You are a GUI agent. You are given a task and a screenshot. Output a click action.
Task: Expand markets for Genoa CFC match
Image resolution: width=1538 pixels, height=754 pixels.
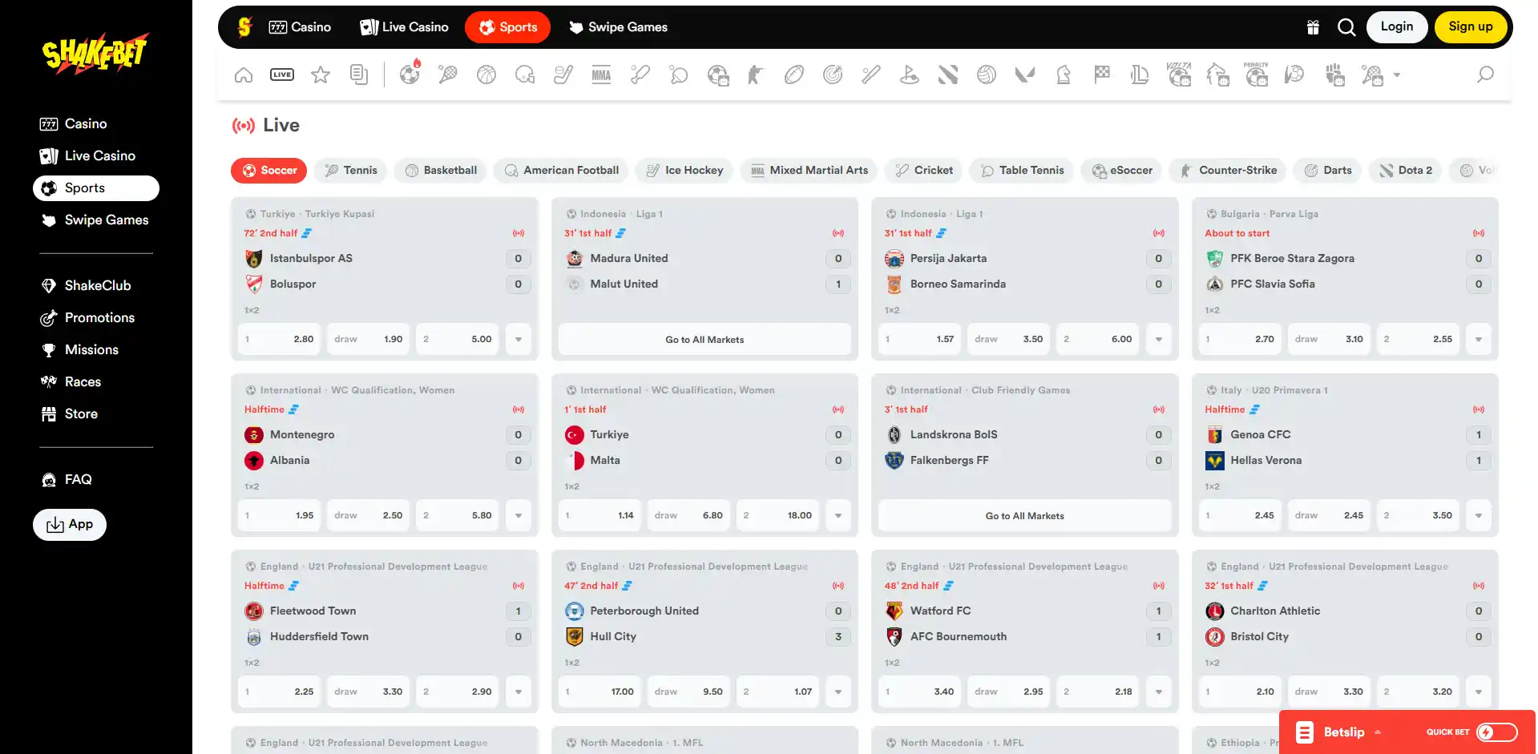point(1479,515)
